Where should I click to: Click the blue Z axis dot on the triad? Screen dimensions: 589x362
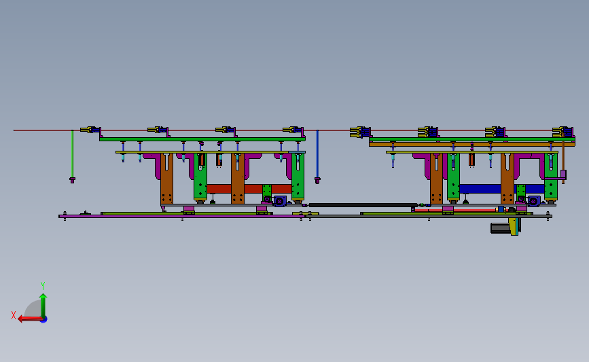point(44,320)
